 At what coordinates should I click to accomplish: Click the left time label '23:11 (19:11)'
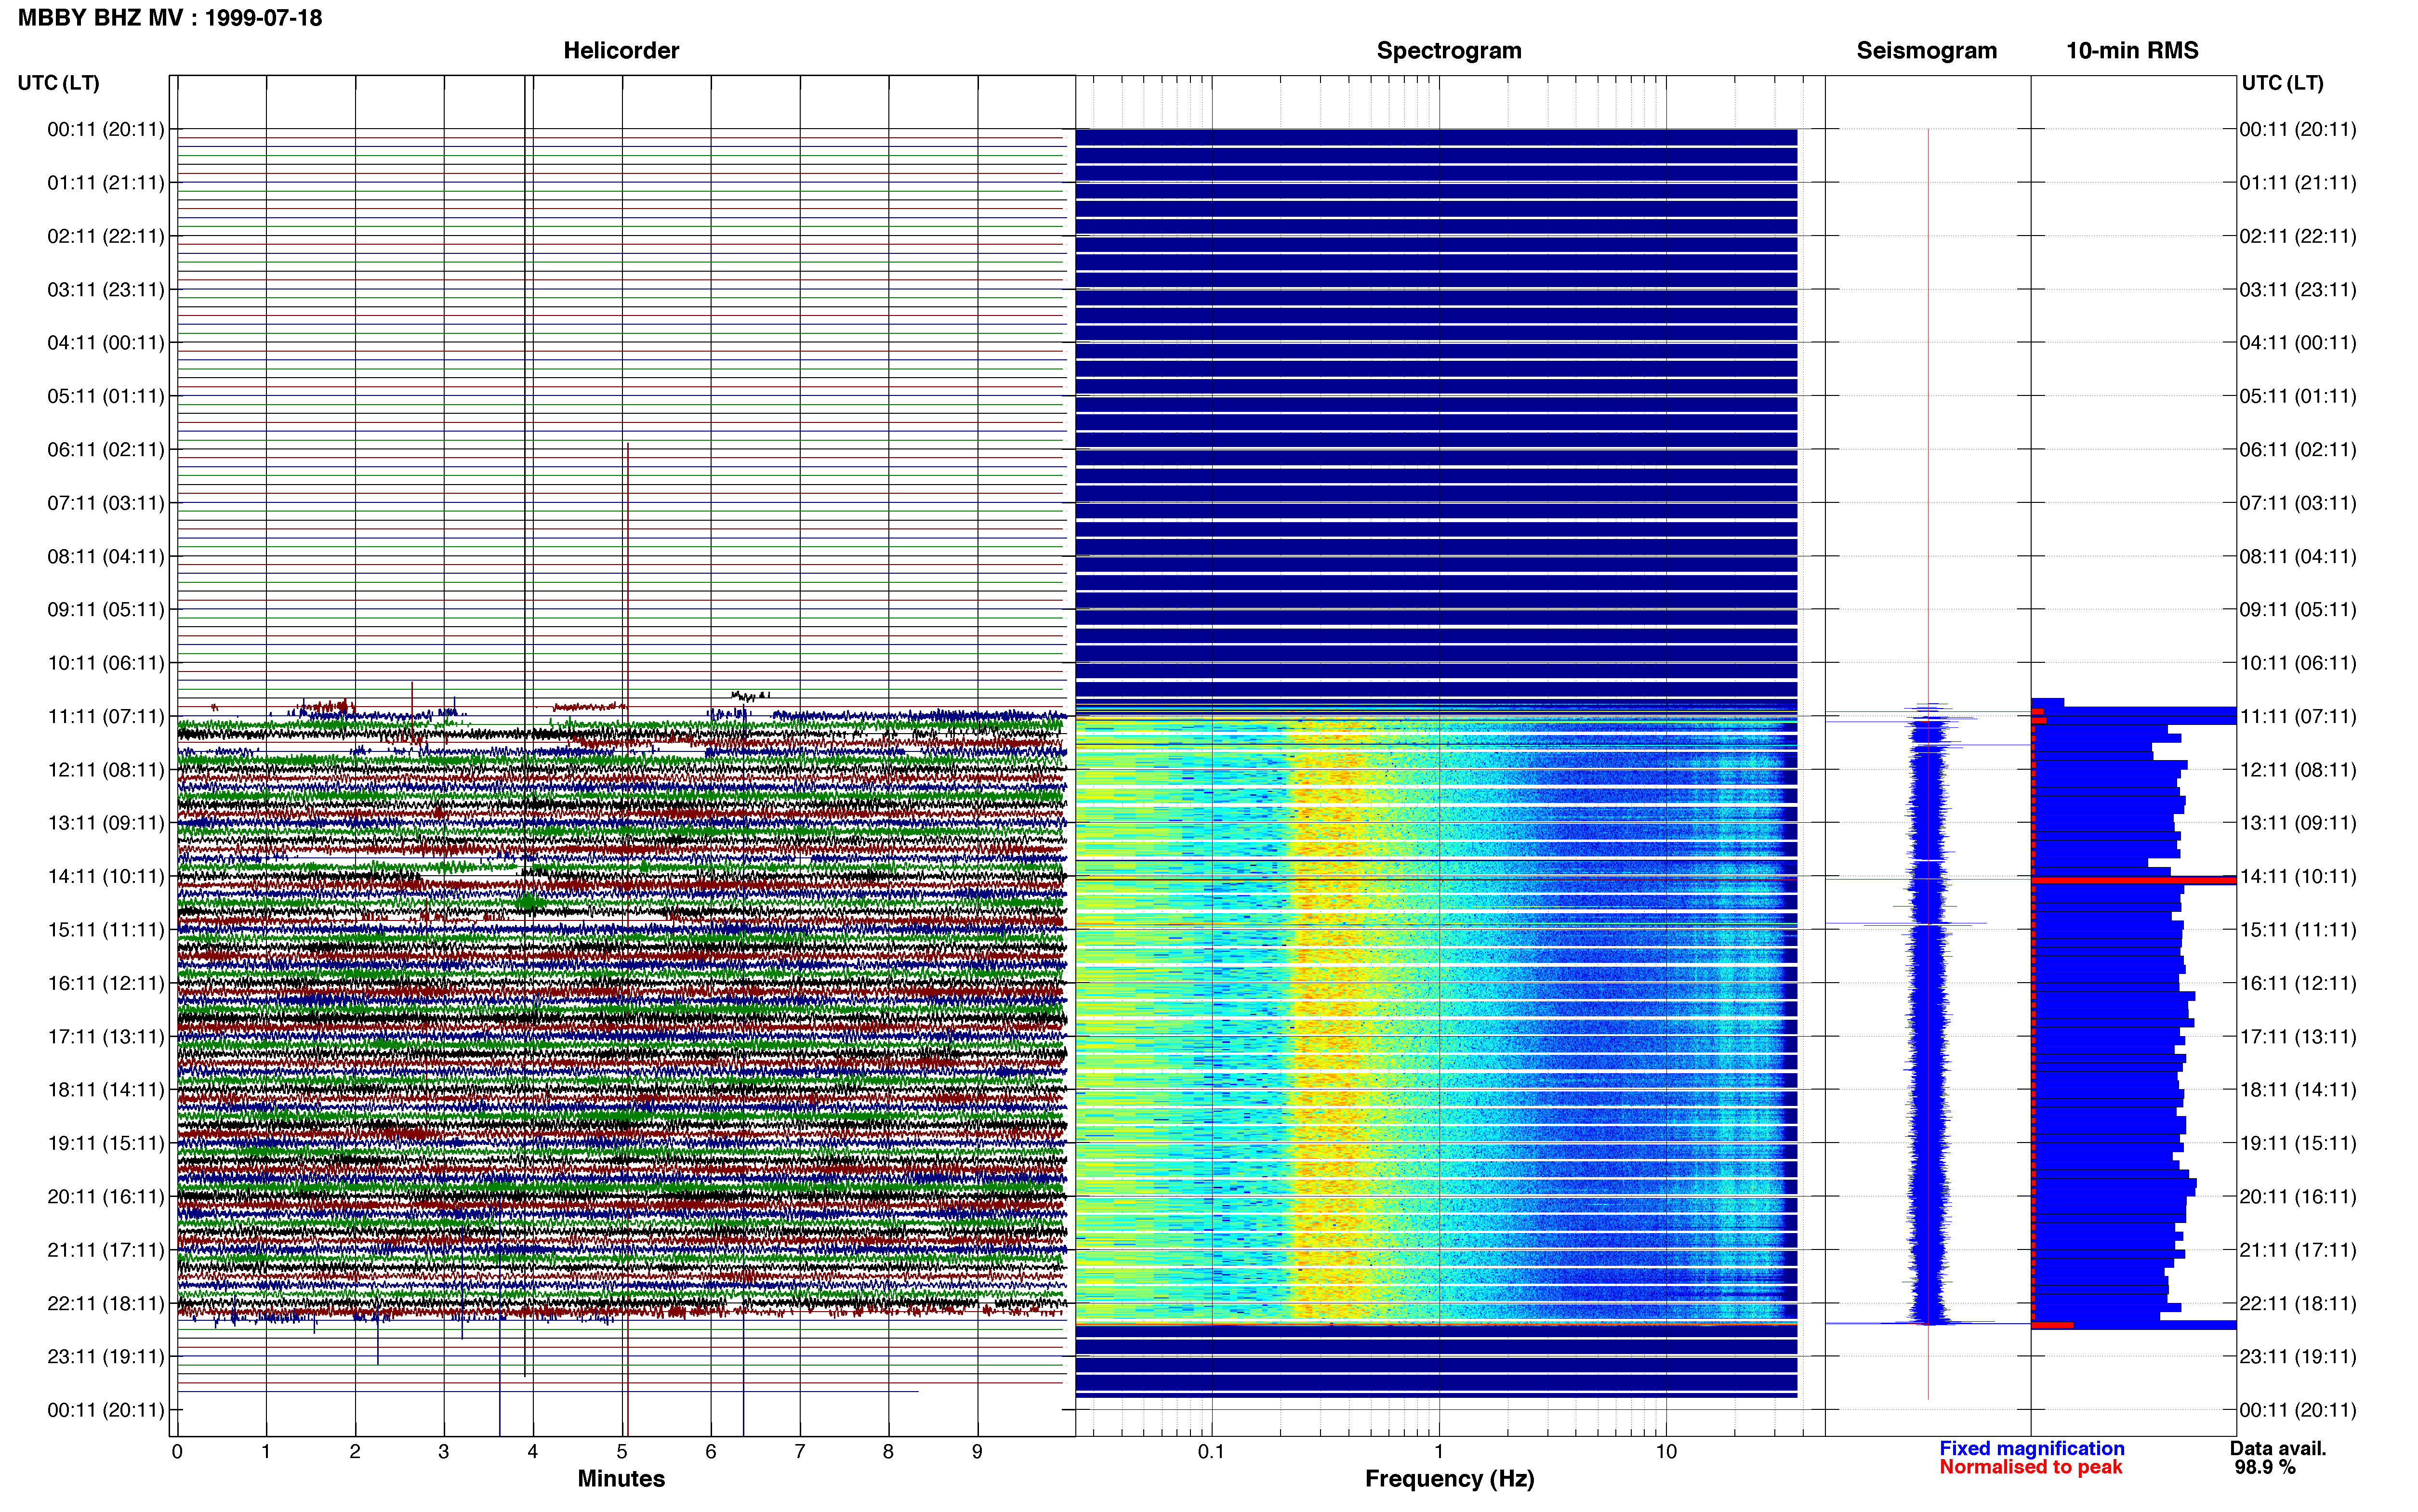tap(106, 1357)
